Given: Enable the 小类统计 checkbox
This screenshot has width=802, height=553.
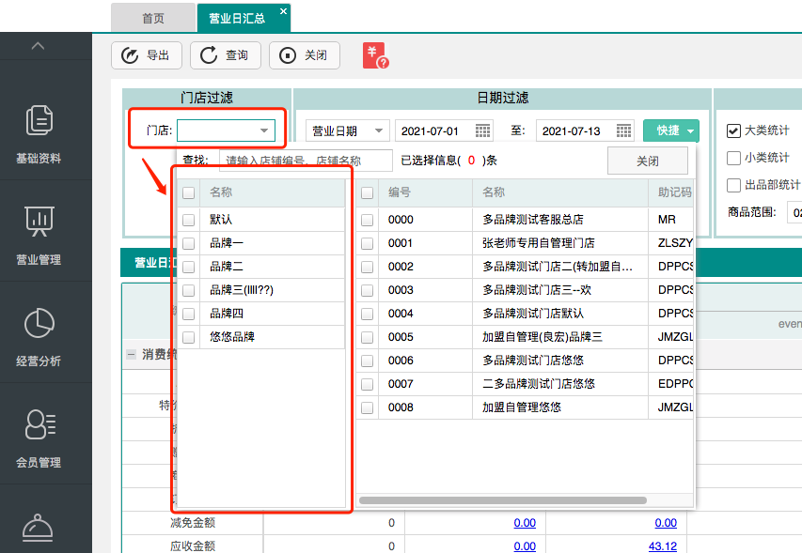Looking at the screenshot, I should click(732, 157).
